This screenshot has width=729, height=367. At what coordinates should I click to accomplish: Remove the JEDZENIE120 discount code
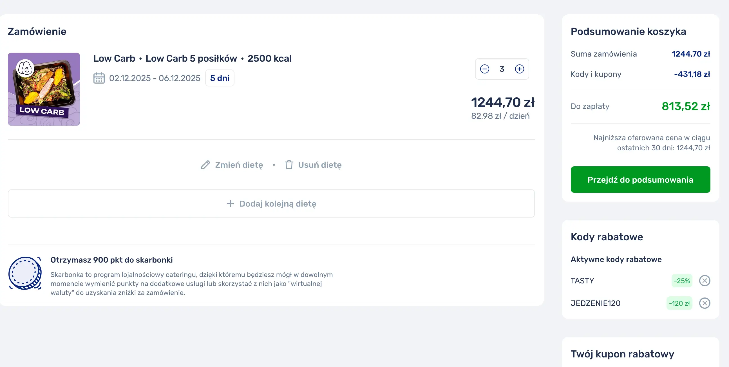(x=705, y=303)
